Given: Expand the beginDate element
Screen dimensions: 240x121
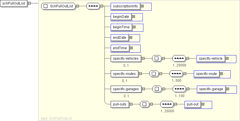Looking at the screenshot, I should pyautogui.click(x=134, y=17).
